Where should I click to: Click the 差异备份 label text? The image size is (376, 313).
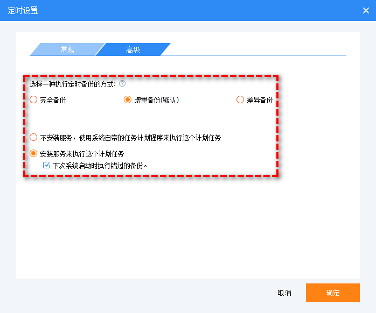coord(260,100)
